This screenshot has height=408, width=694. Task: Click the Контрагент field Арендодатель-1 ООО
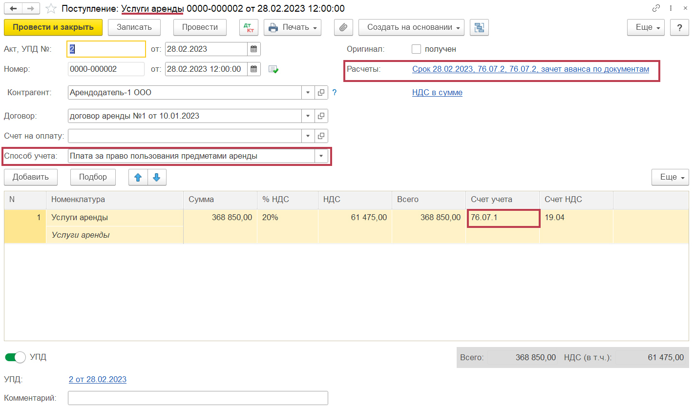point(185,92)
